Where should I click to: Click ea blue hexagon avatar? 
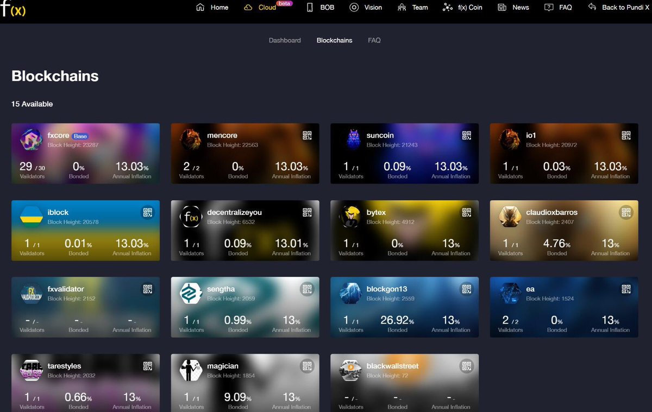point(510,293)
